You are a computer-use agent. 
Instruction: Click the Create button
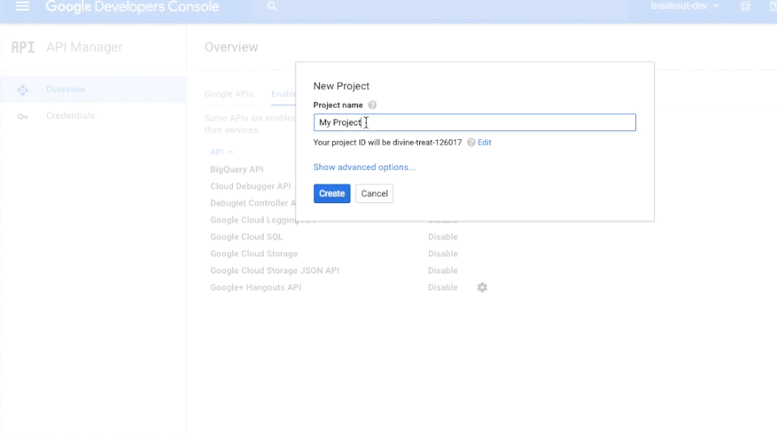coord(332,193)
